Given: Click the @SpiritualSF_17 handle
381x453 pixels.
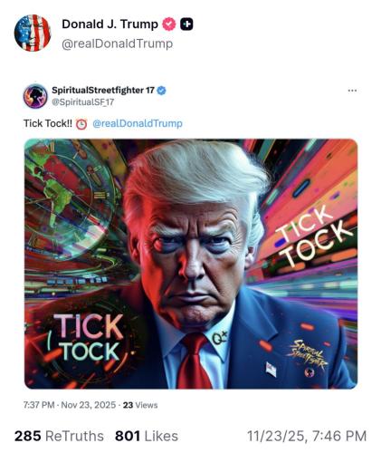Looking at the screenshot, I should [83, 101].
